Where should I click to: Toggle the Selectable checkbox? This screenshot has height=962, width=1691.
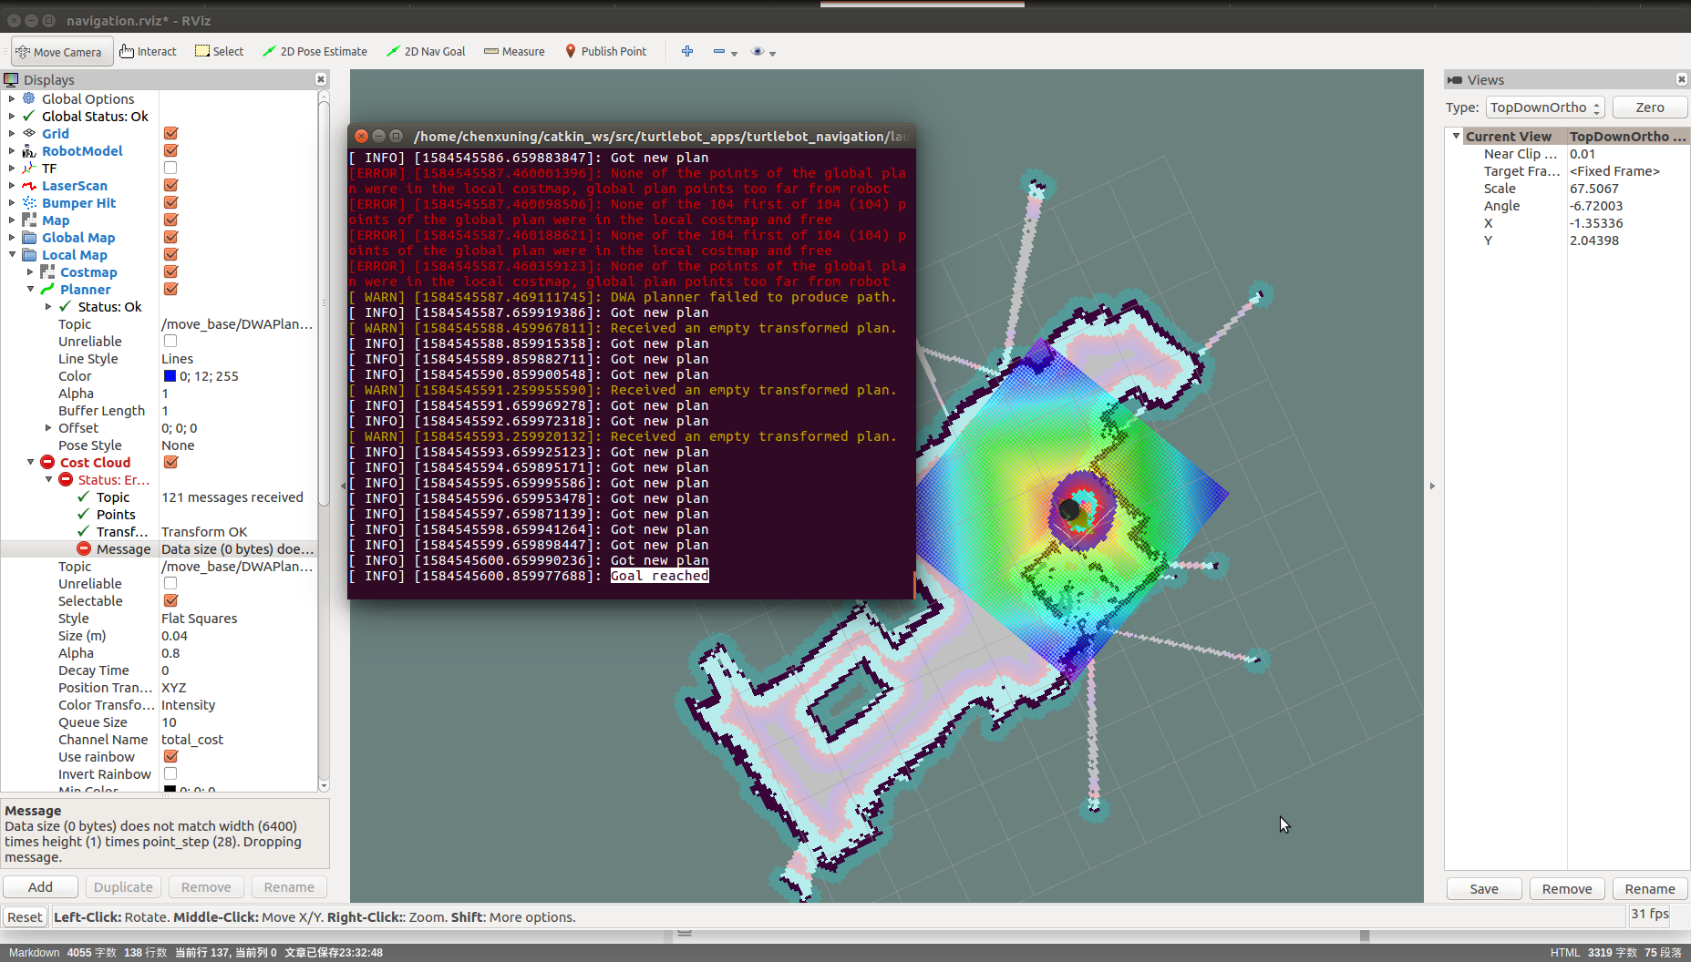(170, 600)
